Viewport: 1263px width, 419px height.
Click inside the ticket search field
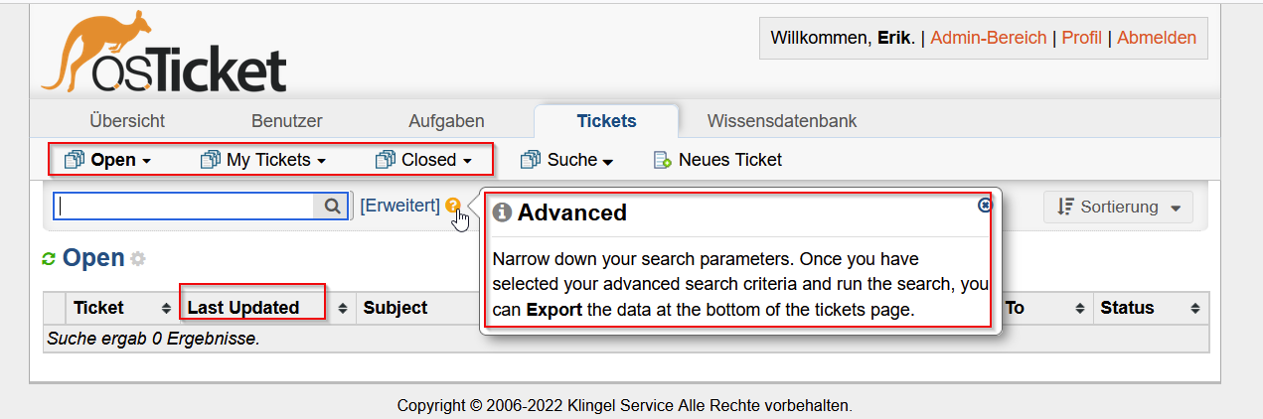pyautogui.click(x=185, y=206)
